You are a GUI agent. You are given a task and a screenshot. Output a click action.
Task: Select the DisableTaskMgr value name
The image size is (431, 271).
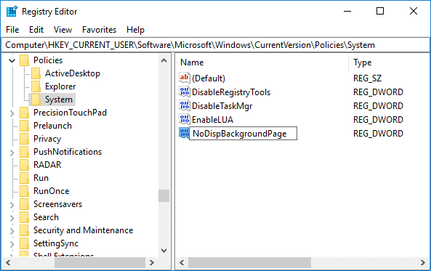pos(222,106)
